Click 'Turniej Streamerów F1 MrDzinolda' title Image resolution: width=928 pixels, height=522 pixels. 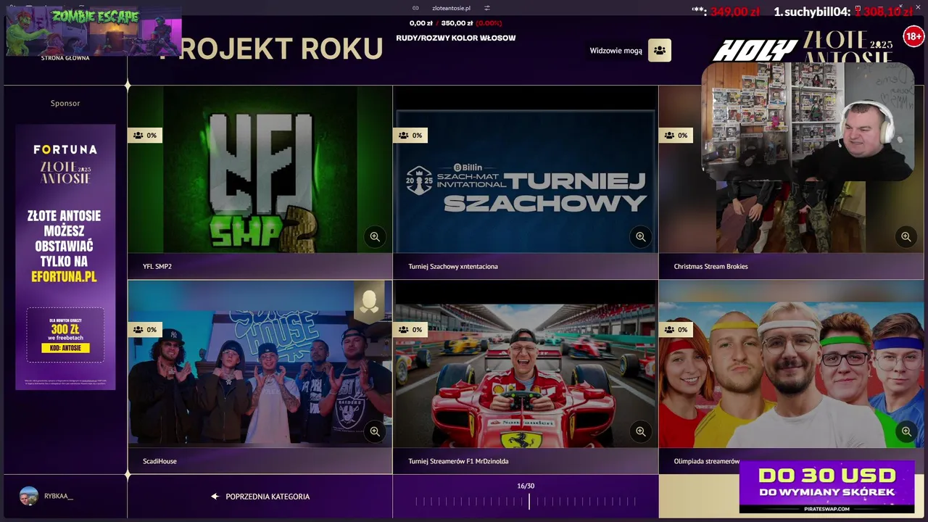458,461
